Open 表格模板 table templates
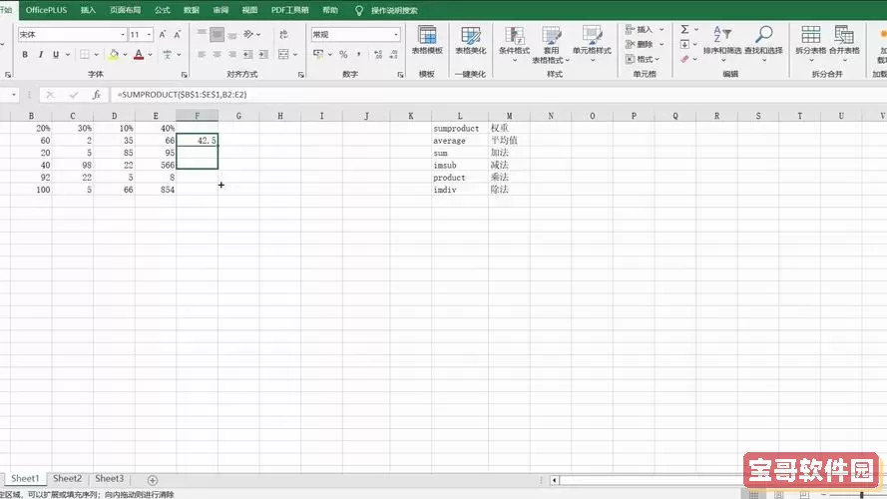The height and width of the screenshot is (499, 887). (427, 40)
